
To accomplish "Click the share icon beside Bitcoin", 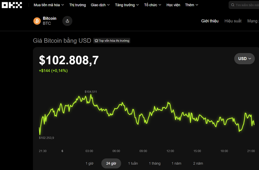I will (x=67, y=21).
